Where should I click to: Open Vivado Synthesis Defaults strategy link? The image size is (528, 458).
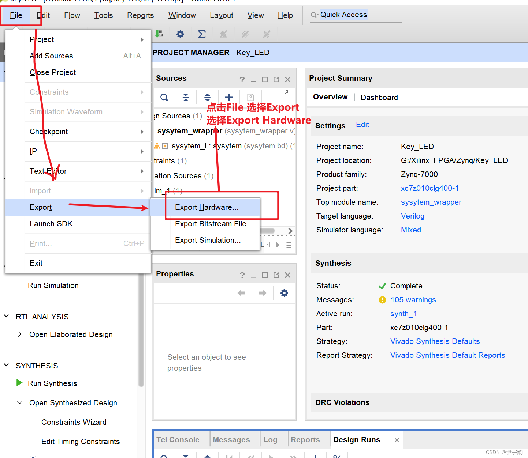pyautogui.click(x=435, y=341)
